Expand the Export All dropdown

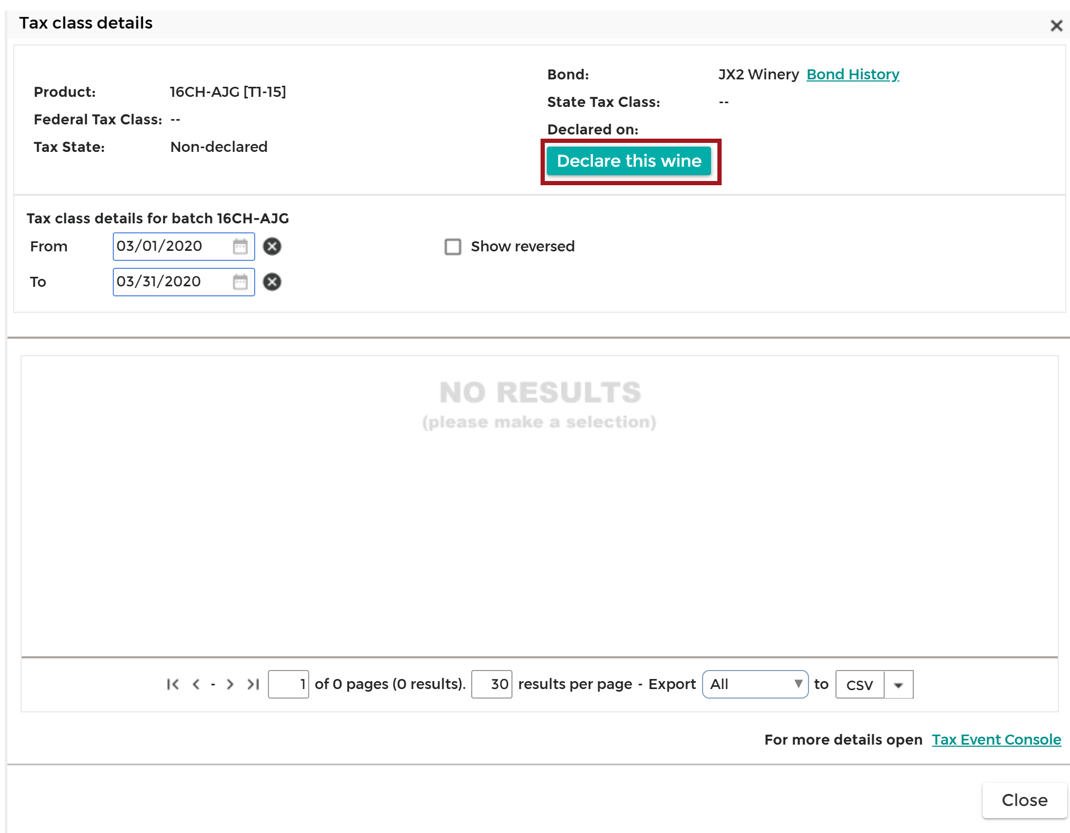coord(755,684)
